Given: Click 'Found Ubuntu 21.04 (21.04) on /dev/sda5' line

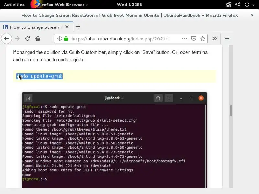Looking at the screenshot, I should tap(66, 166).
